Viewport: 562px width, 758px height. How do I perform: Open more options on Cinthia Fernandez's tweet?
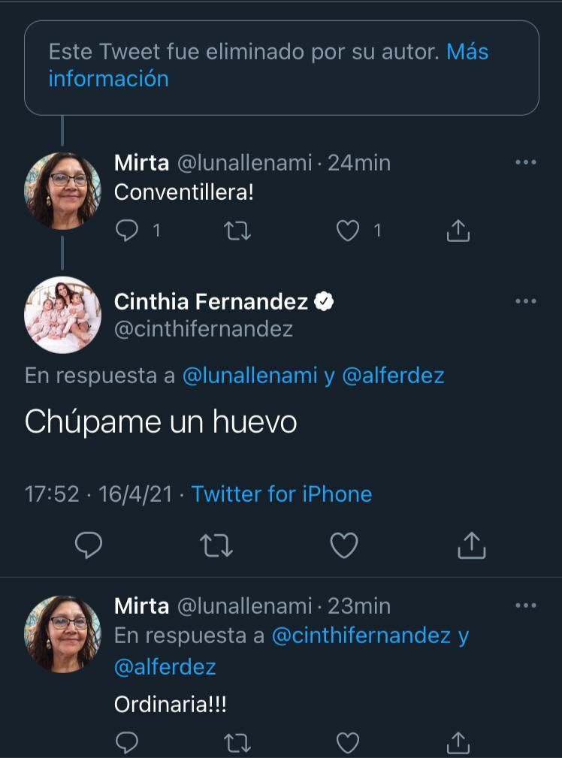(526, 302)
